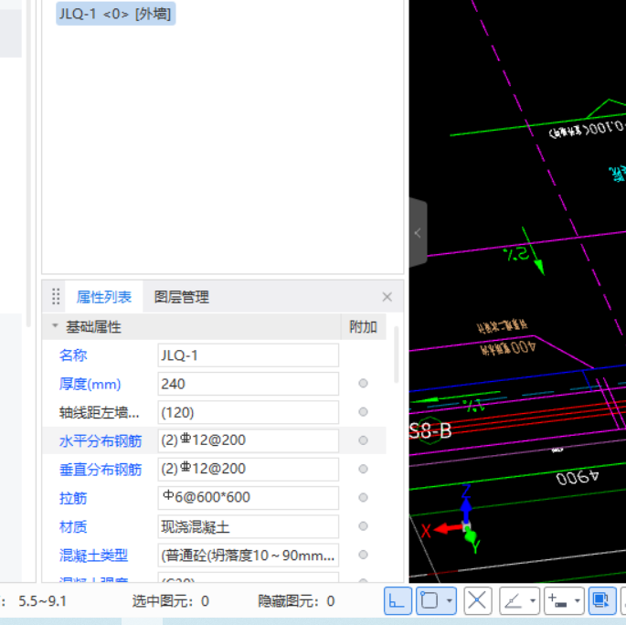Screen dimensions: 626x625
Task: Toggle the orthogonal mode status icon
Action: (x=398, y=600)
